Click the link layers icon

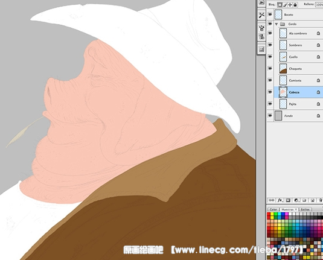[x=272, y=200]
